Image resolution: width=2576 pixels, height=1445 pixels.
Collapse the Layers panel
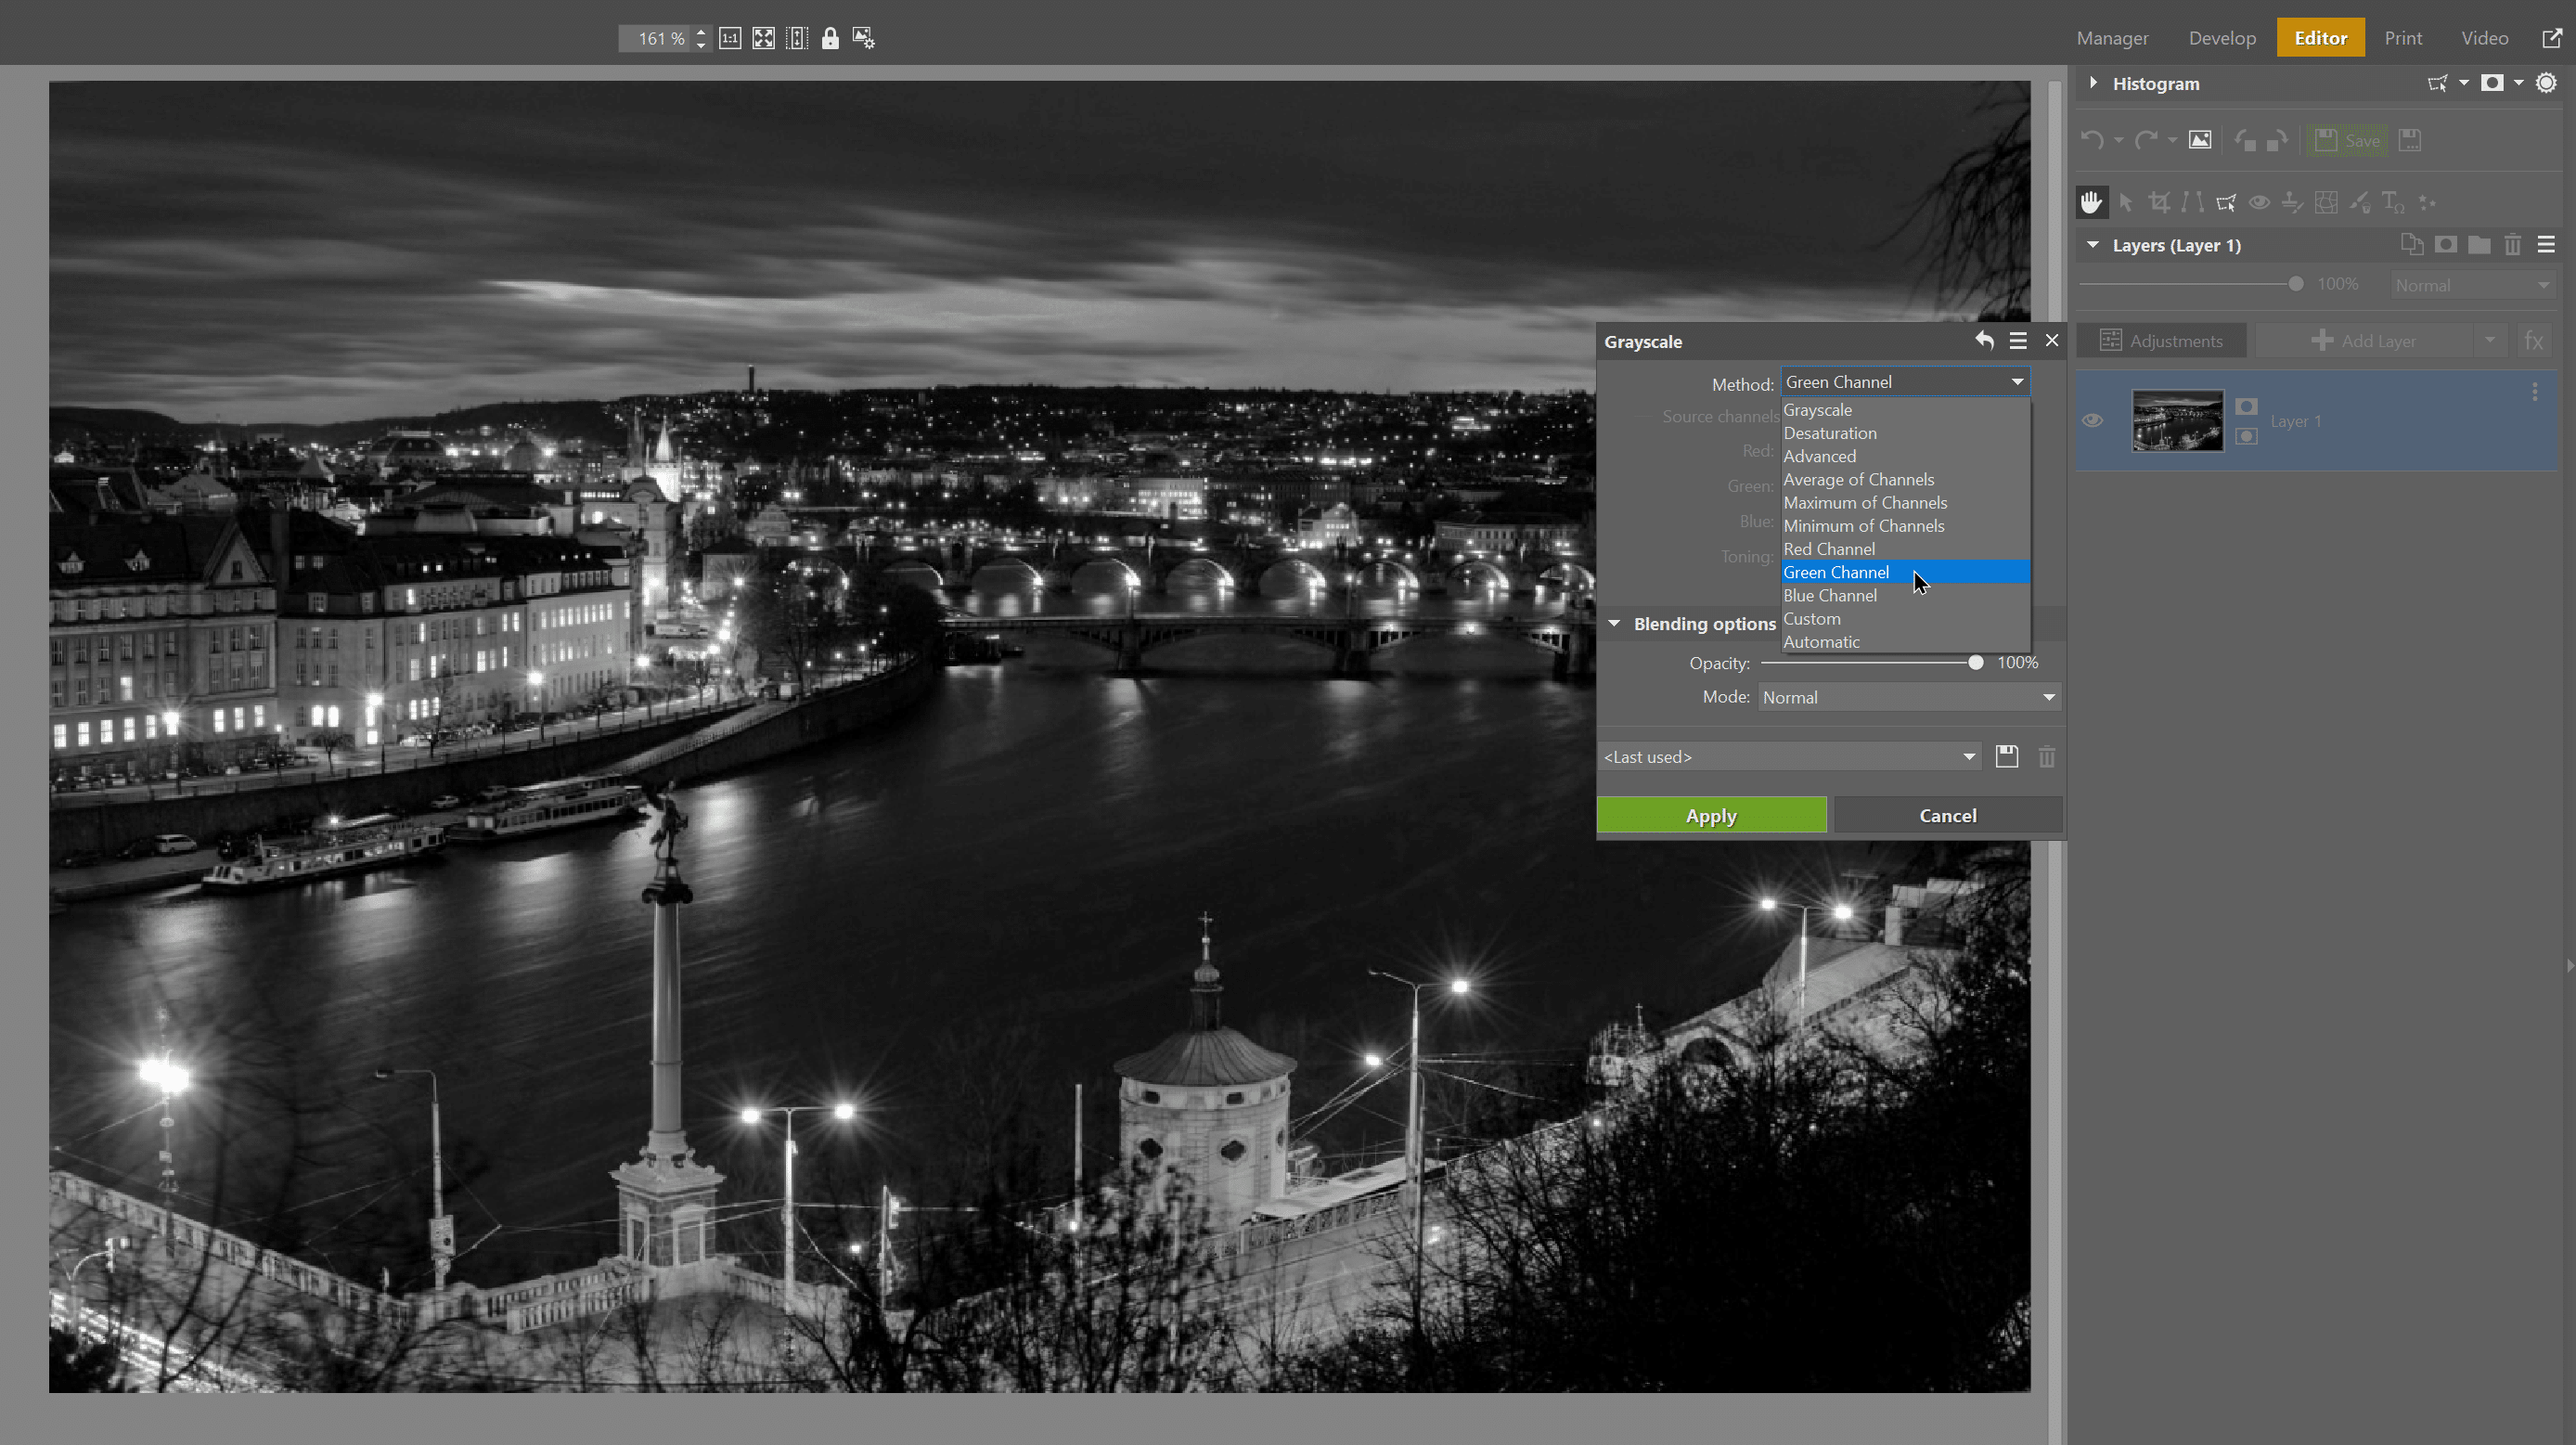click(x=2093, y=245)
